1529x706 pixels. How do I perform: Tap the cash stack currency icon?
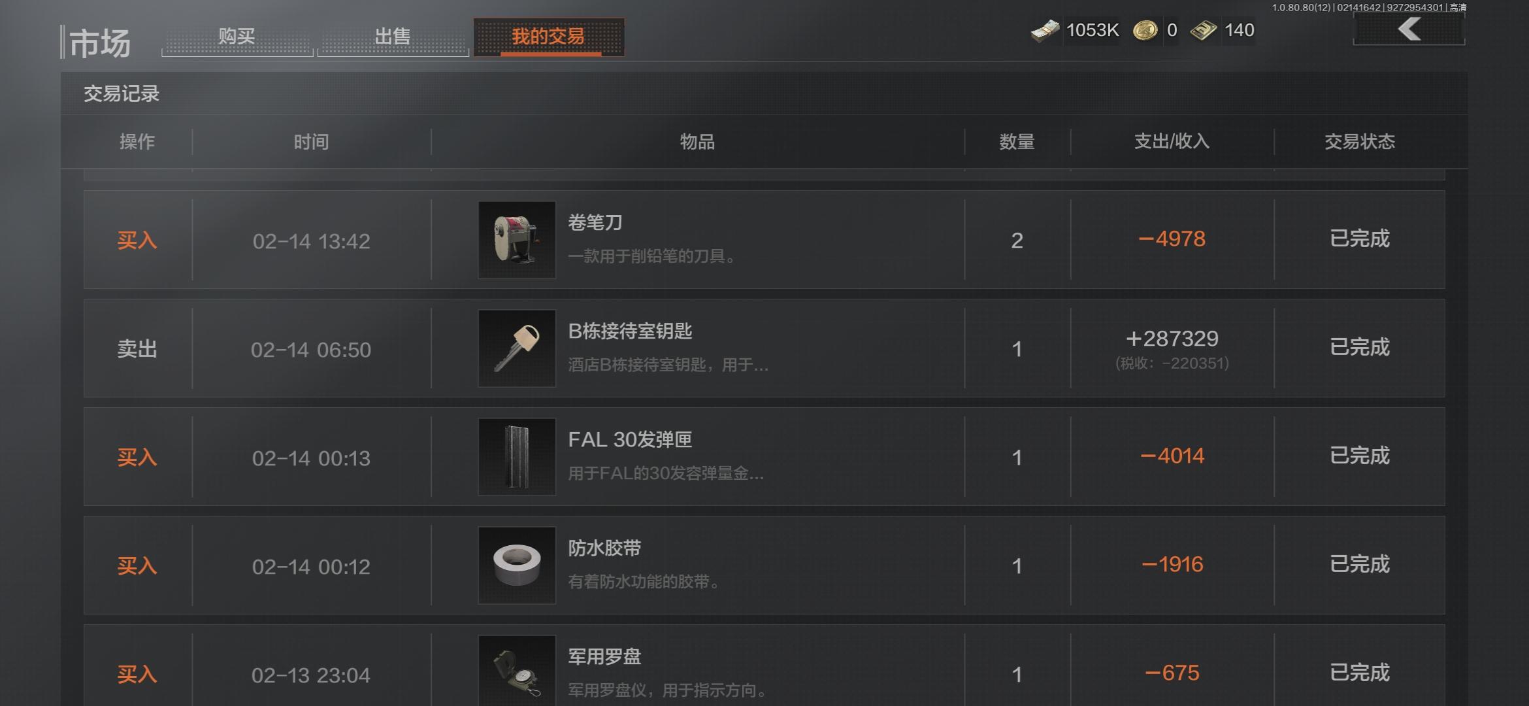(1045, 31)
